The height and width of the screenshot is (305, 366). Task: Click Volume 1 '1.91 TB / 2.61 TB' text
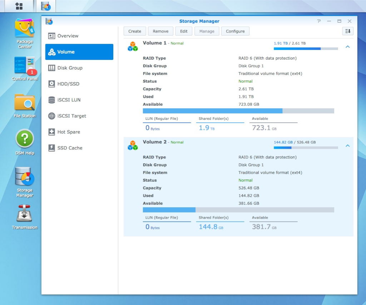[290, 43]
